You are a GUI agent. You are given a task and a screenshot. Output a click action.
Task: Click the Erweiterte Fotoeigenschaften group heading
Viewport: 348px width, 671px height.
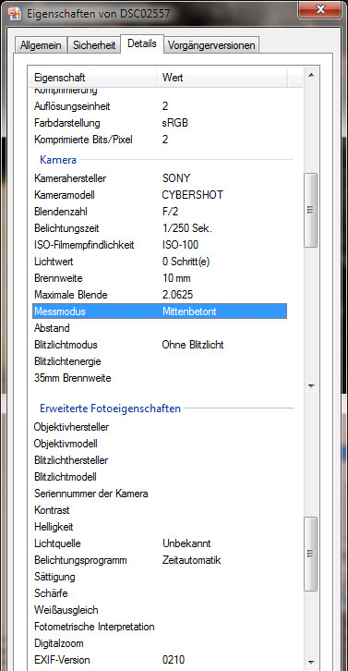click(110, 409)
